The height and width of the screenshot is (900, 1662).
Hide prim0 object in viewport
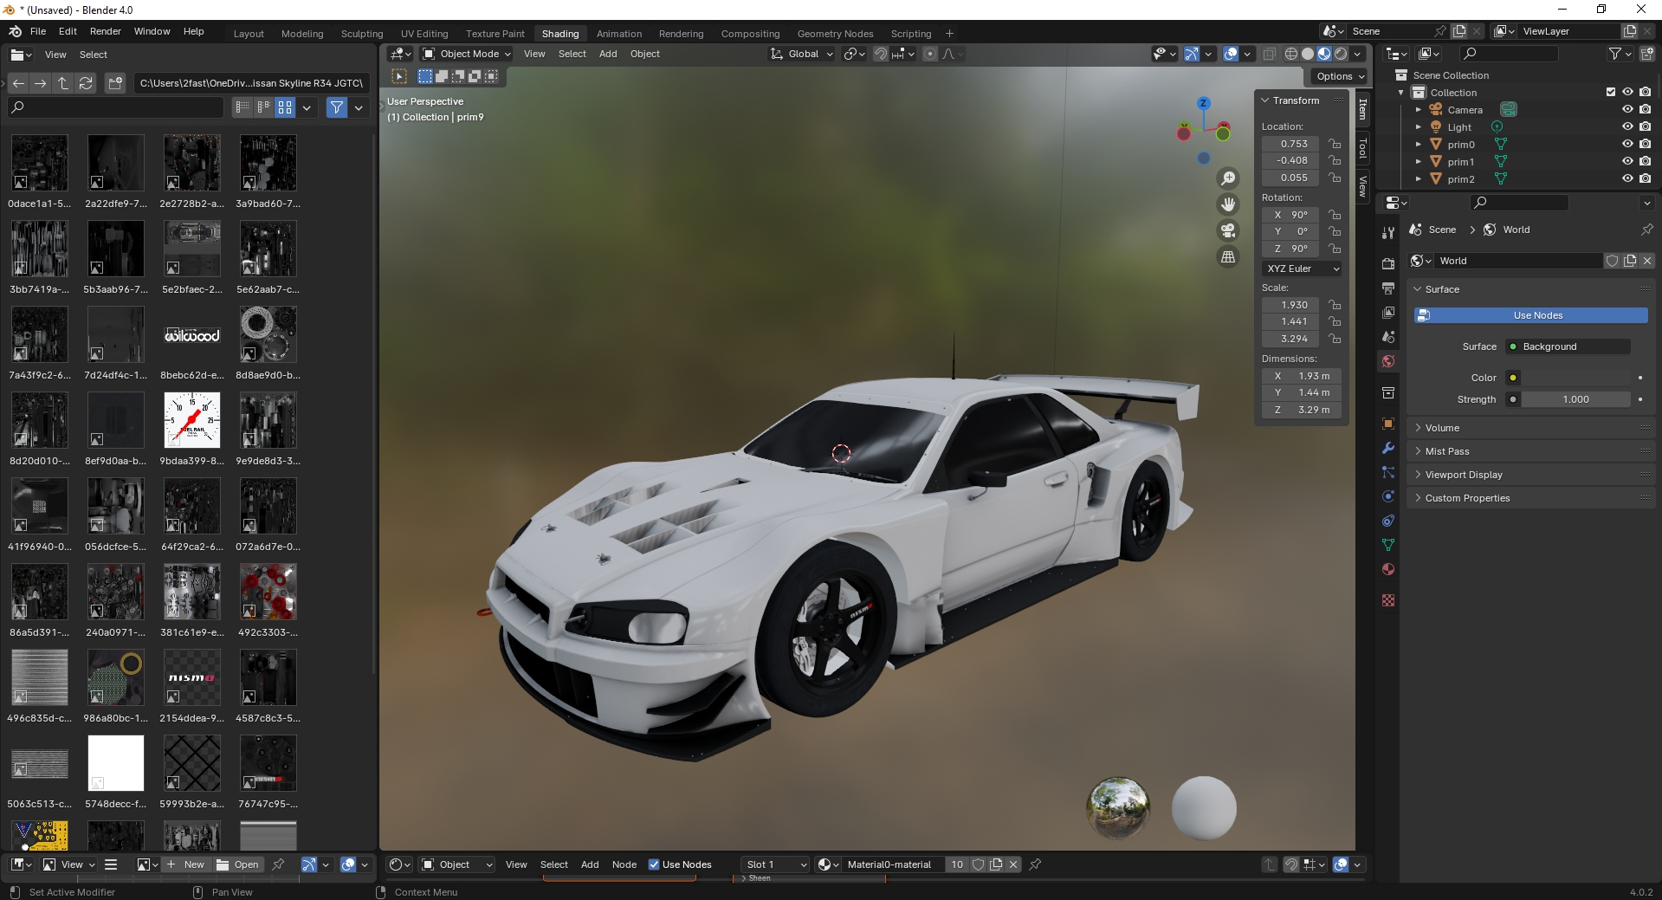click(x=1627, y=144)
